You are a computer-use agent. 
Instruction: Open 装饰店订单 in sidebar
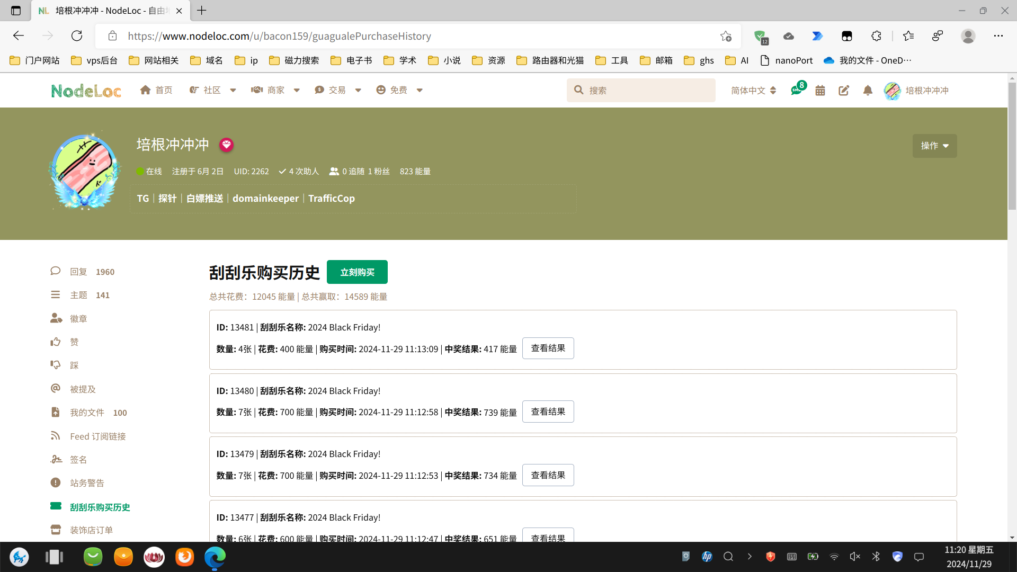(x=82, y=530)
